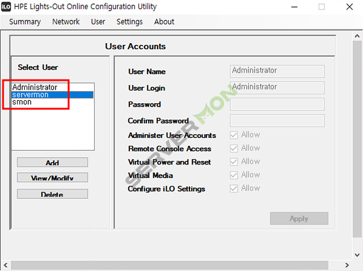The height and width of the screenshot is (271, 363).
Task: Open the About tab
Action: [x=164, y=22]
